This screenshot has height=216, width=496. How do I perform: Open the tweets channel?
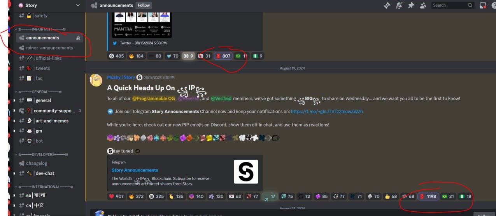pyautogui.click(x=49, y=68)
